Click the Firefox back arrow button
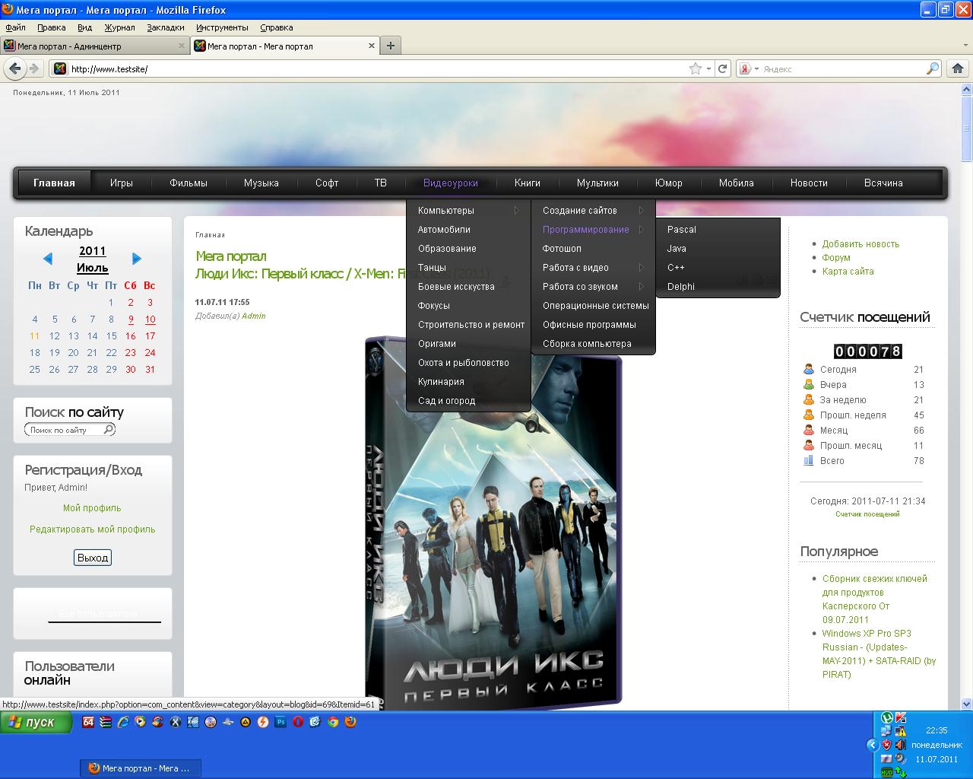The image size is (973, 779). pos(15,68)
